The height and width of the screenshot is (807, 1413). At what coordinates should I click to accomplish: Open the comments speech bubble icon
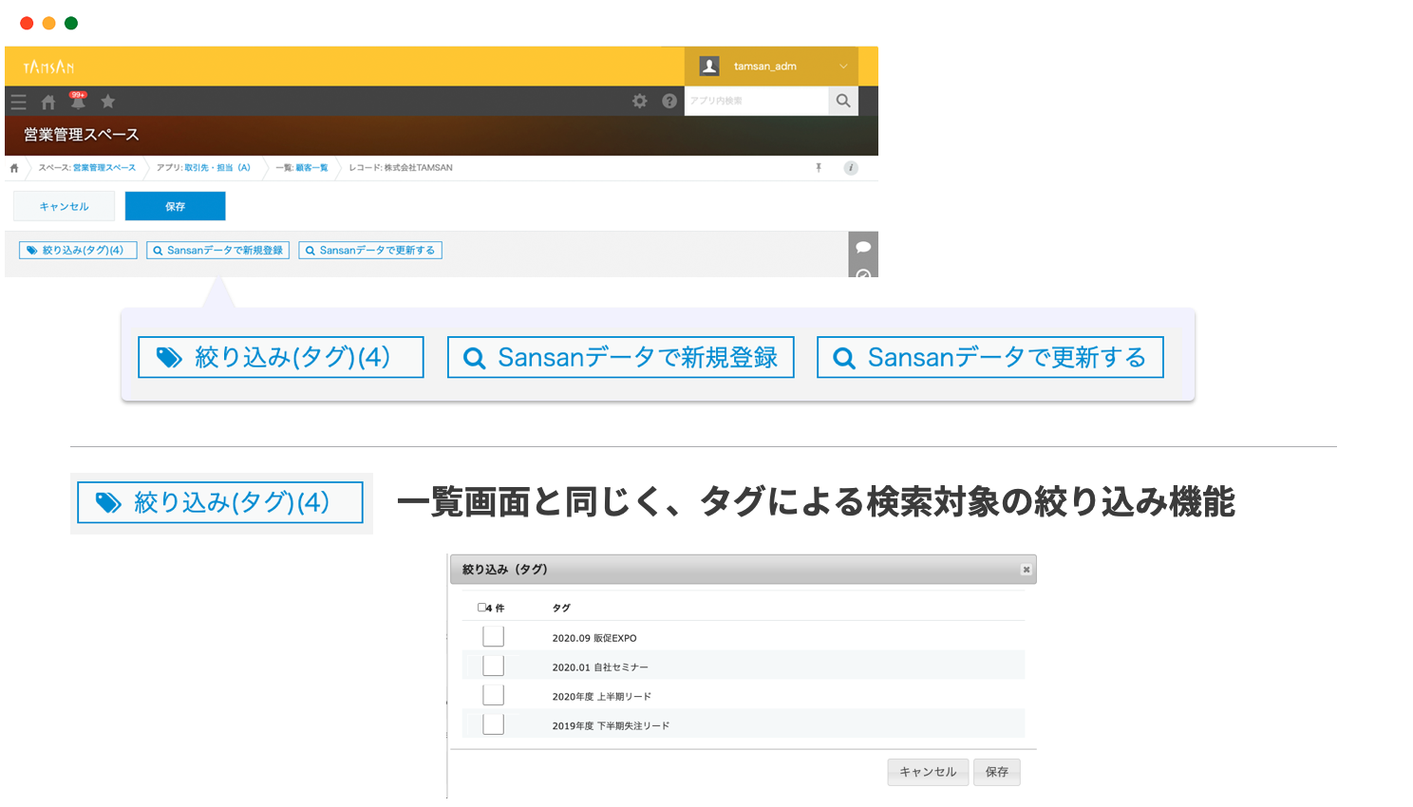click(863, 247)
